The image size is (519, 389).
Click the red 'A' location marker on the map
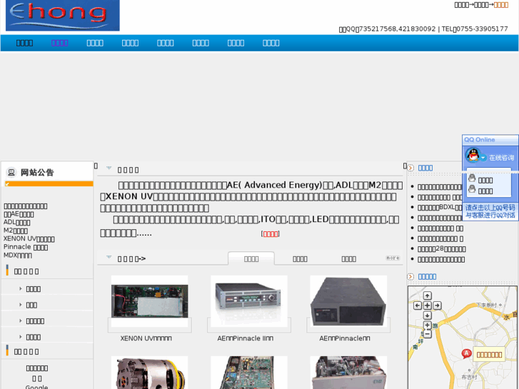click(466, 354)
